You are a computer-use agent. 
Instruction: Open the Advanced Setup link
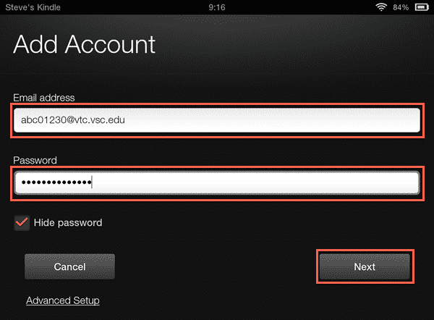coord(63,300)
